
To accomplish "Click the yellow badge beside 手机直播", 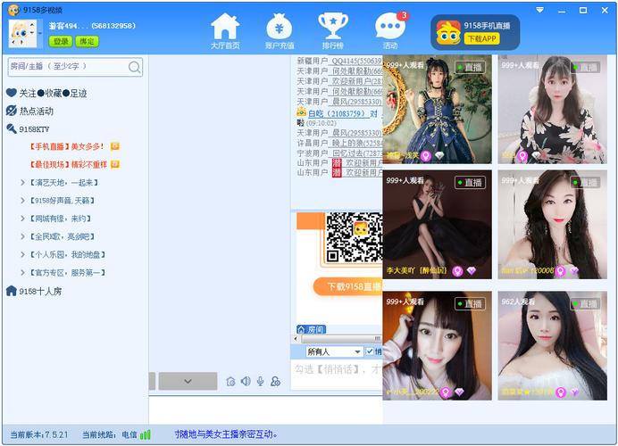I will pos(114,146).
